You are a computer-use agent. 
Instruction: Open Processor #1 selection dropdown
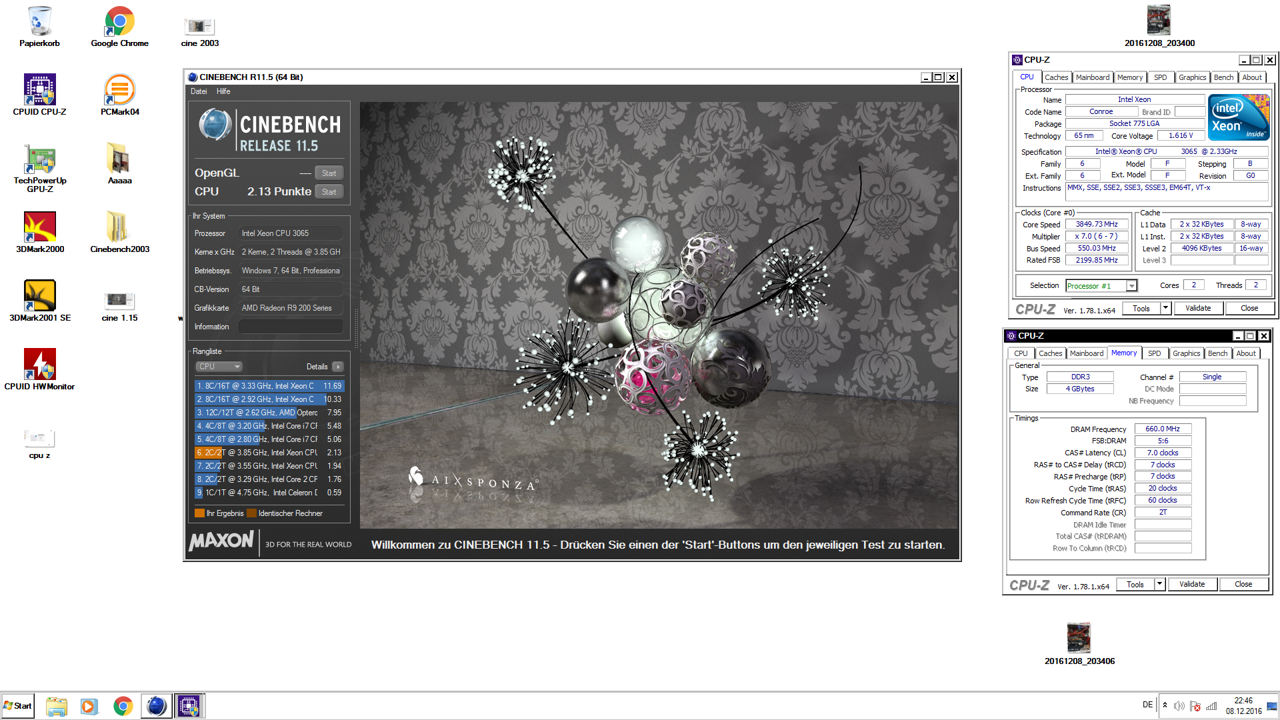click(x=1131, y=286)
